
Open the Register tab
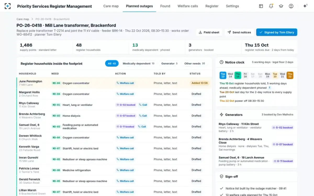tap(212, 6)
